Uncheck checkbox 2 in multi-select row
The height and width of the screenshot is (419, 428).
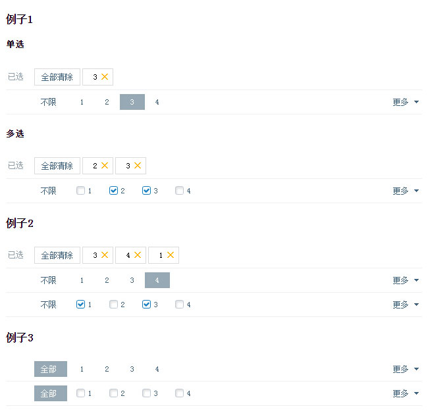click(113, 191)
